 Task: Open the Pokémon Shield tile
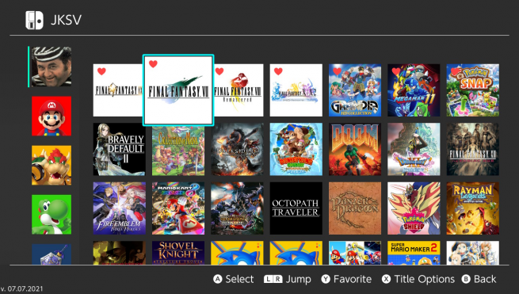(x=414, y=208)
